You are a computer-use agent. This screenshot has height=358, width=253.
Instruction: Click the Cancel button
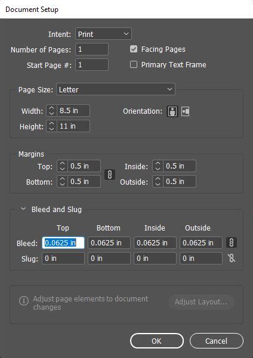[x=217, y=341]
